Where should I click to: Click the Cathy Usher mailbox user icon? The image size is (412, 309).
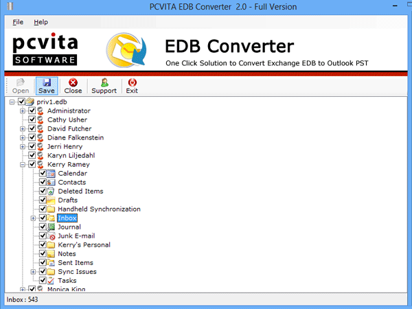coord(41,119)
